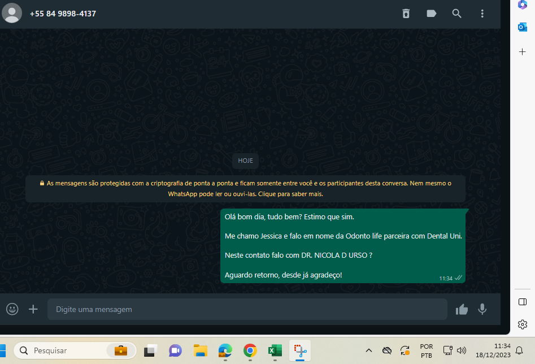The image size is (535, 364).
Task: Open Outlook in the Edge sidebar
Action: pyautogui.click(x=523, y=27)
